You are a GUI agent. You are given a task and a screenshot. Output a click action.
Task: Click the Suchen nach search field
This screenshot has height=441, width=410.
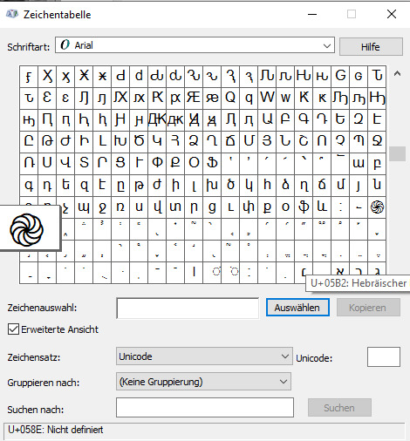click(205, 407)
